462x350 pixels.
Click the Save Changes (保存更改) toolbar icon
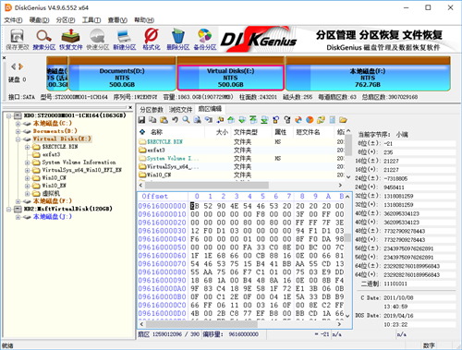click(18, 40)
